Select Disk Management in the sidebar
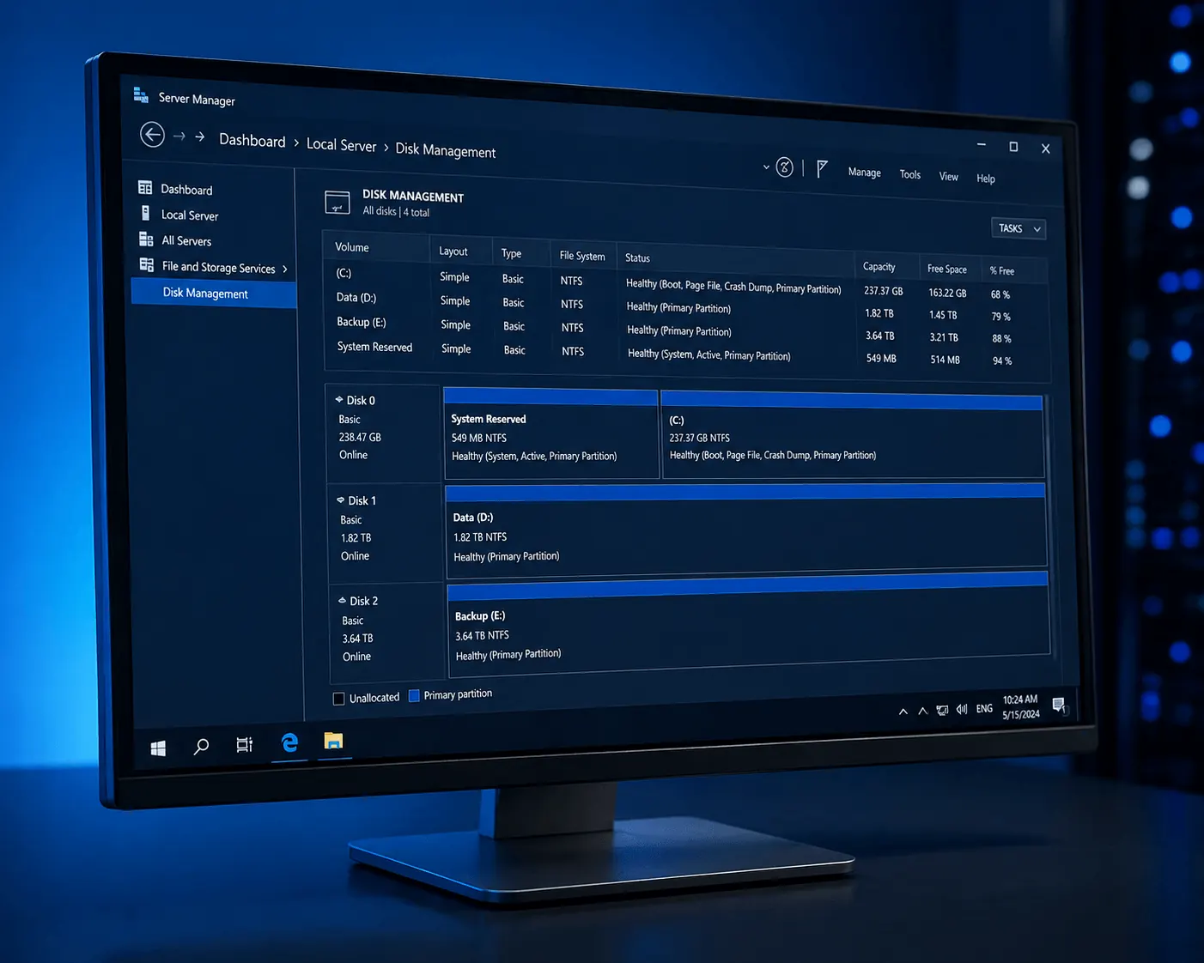 tap(214, 294)
